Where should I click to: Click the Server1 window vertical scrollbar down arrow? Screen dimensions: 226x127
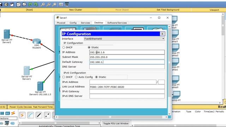tap(169, 114)
